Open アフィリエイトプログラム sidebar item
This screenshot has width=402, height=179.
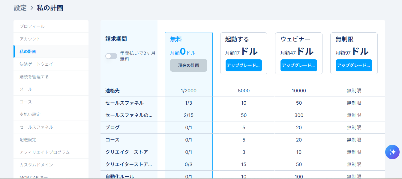point(51,152)
